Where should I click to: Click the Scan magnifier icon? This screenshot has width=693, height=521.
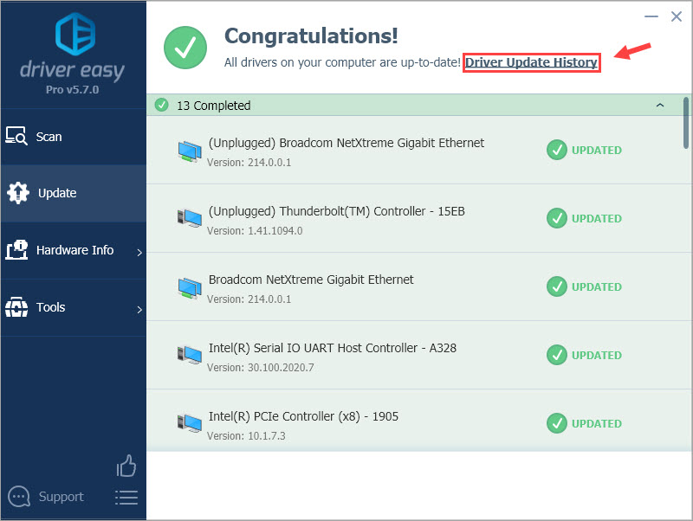tap(16, 137)
